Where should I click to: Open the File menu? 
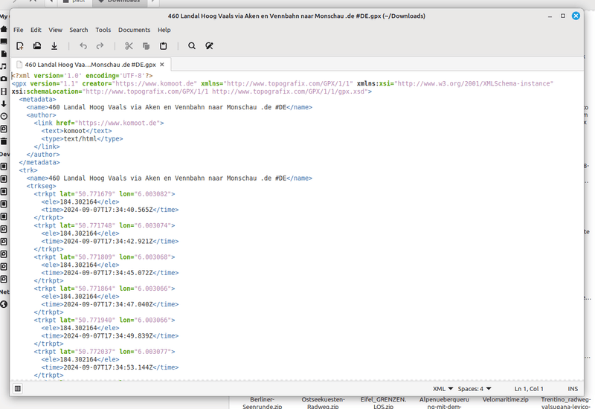coord(19,30)
